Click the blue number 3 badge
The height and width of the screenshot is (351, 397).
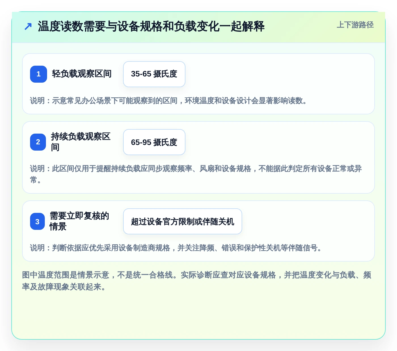pyautogui.click(x=37, y=221)
